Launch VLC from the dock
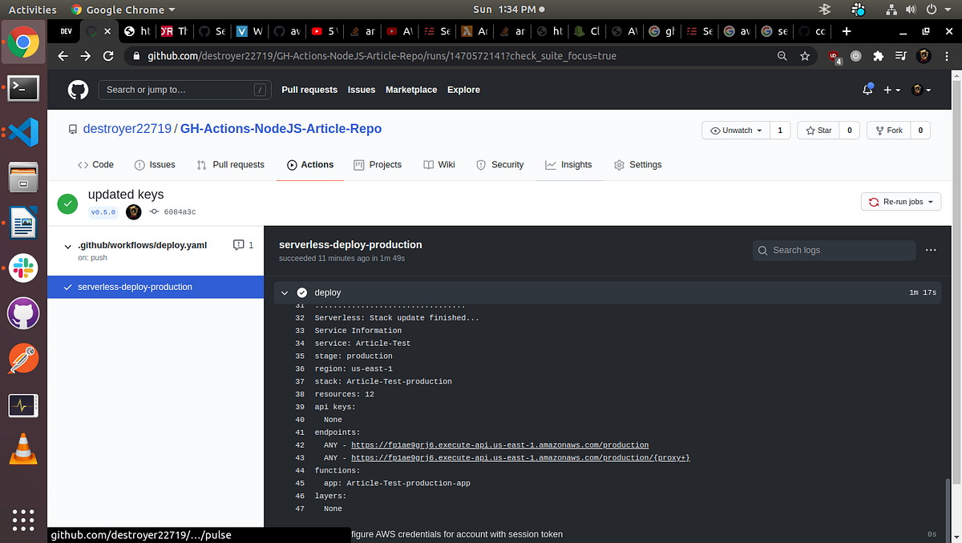The width and height of the screenshot is (962, 543). click(x=22, y=449)
